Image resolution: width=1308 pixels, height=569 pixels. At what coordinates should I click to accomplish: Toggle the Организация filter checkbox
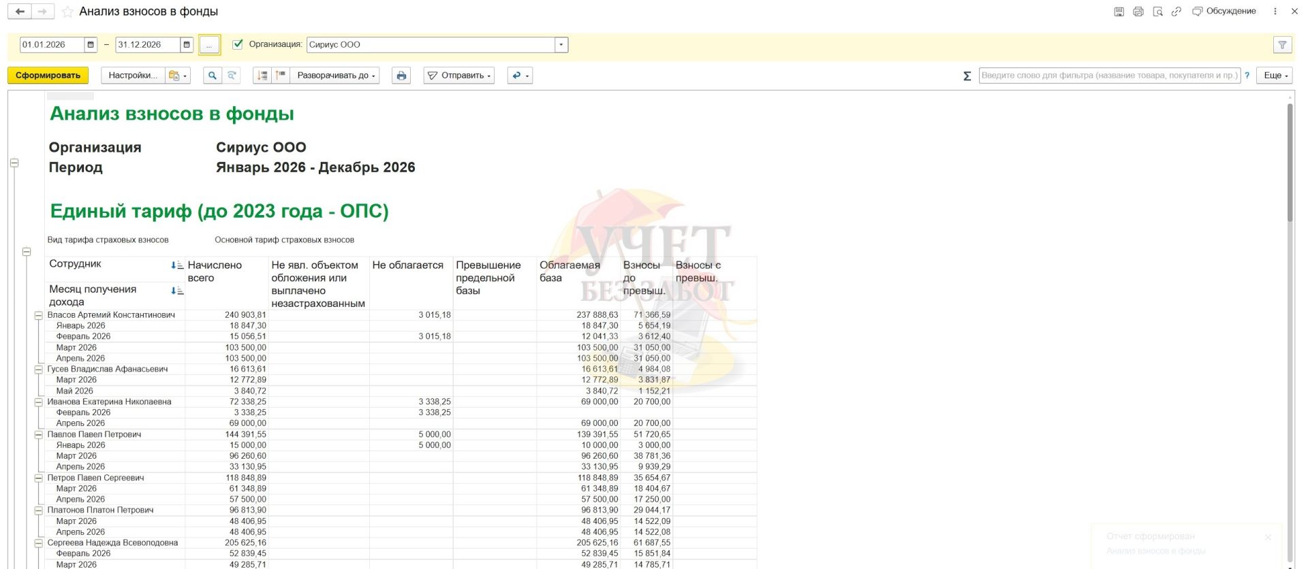238,44
